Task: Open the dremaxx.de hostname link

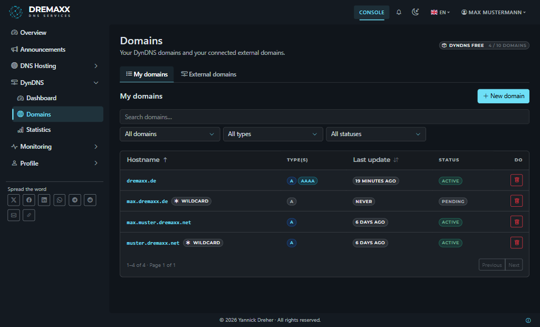Action: (141, 180)
